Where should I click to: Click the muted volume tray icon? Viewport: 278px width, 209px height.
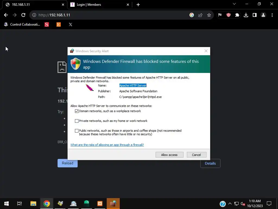click(243, 204)
